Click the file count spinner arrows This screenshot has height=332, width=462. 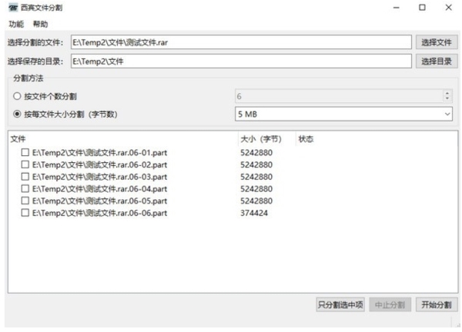coord(447,96)
